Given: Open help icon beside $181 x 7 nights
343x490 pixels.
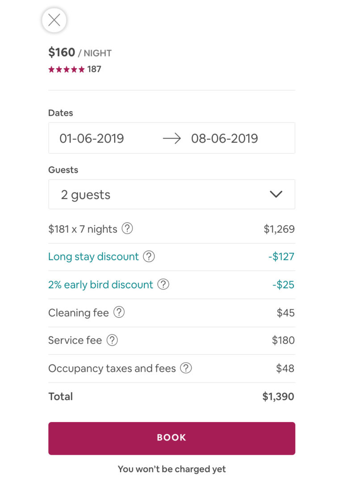Looking at the screenshot, I should point(127,229).
